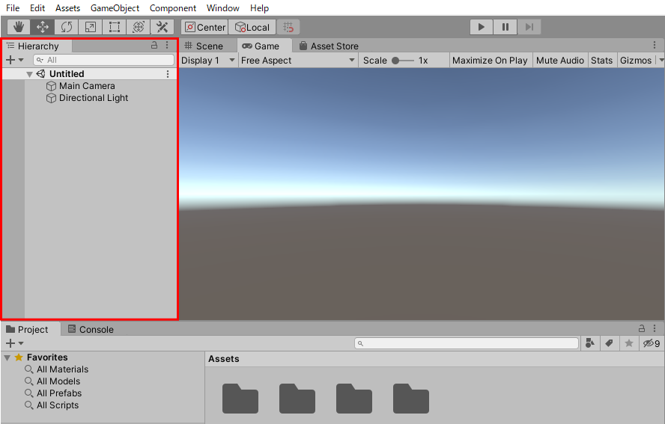Select the Scale tool
The image size is (665, 424).
click(91, 27)
